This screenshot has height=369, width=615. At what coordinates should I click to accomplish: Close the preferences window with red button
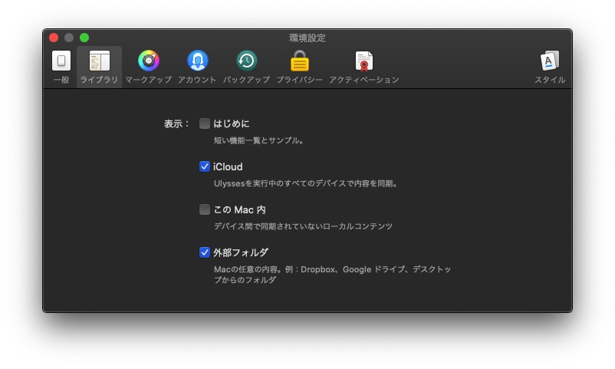pos(54,38)
